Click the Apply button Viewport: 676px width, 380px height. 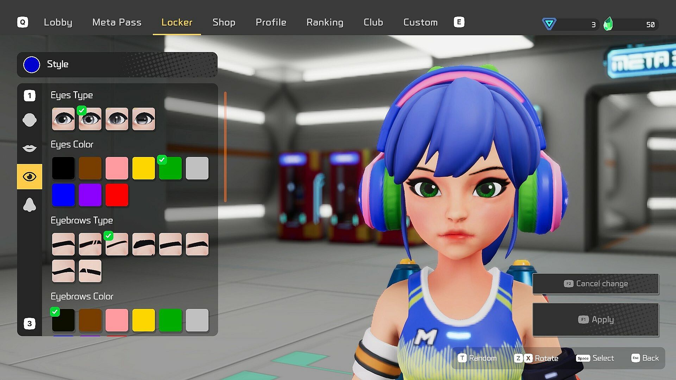pos(595,319)
